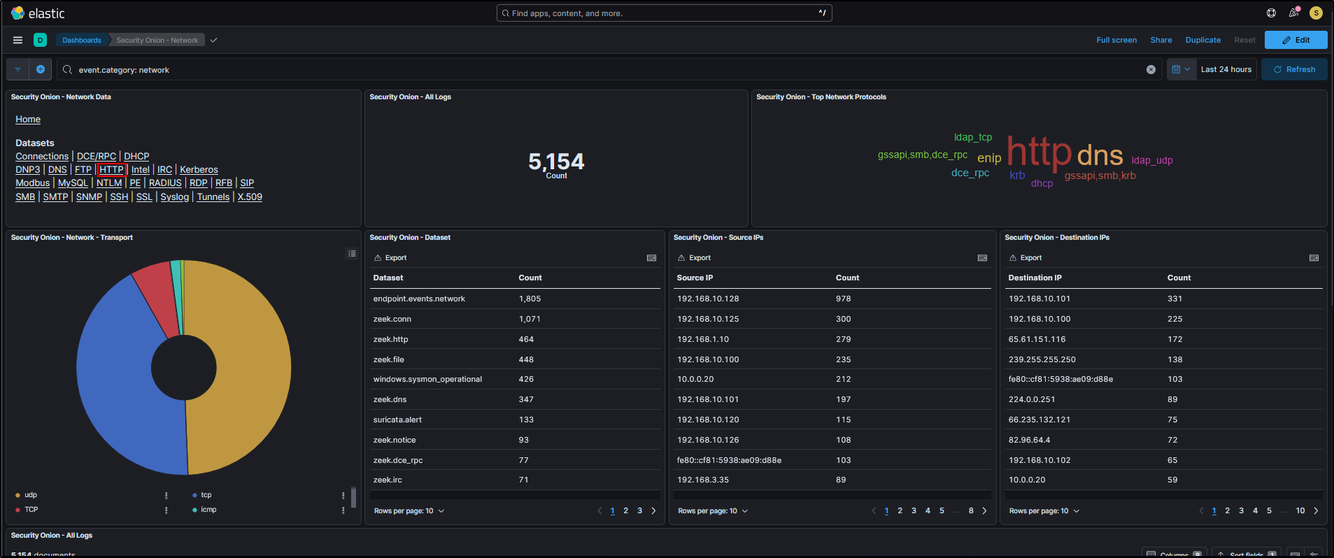Viewport: 1334px width, 558px height.
Task: Open the newsfeed party popper icon
Action: [x=1293, y=13]
